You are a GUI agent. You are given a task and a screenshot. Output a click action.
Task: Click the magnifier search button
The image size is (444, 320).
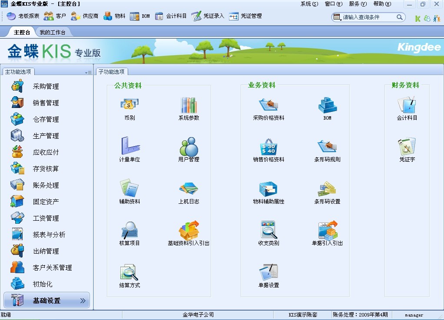coord(400,17)
